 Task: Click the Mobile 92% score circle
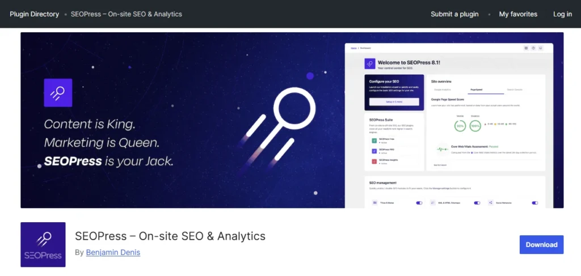[x=460, y=126]
